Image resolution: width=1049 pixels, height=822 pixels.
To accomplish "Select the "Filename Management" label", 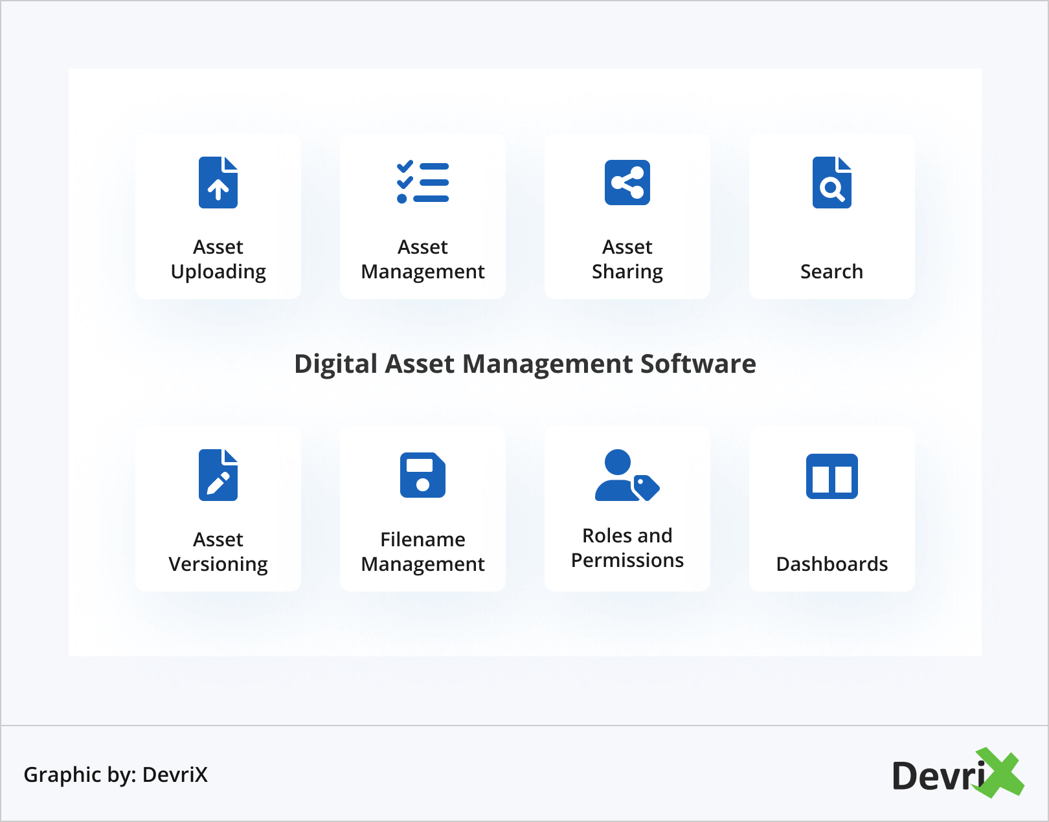I will pos(423,552).
